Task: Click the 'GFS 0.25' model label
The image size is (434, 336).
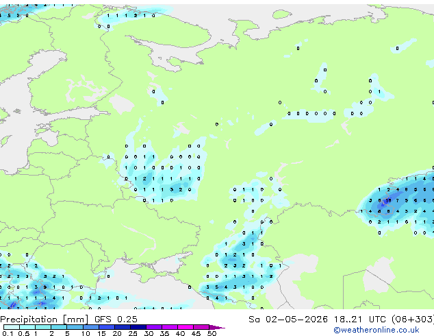Action: pyautogui.click(x=116, y=320)
